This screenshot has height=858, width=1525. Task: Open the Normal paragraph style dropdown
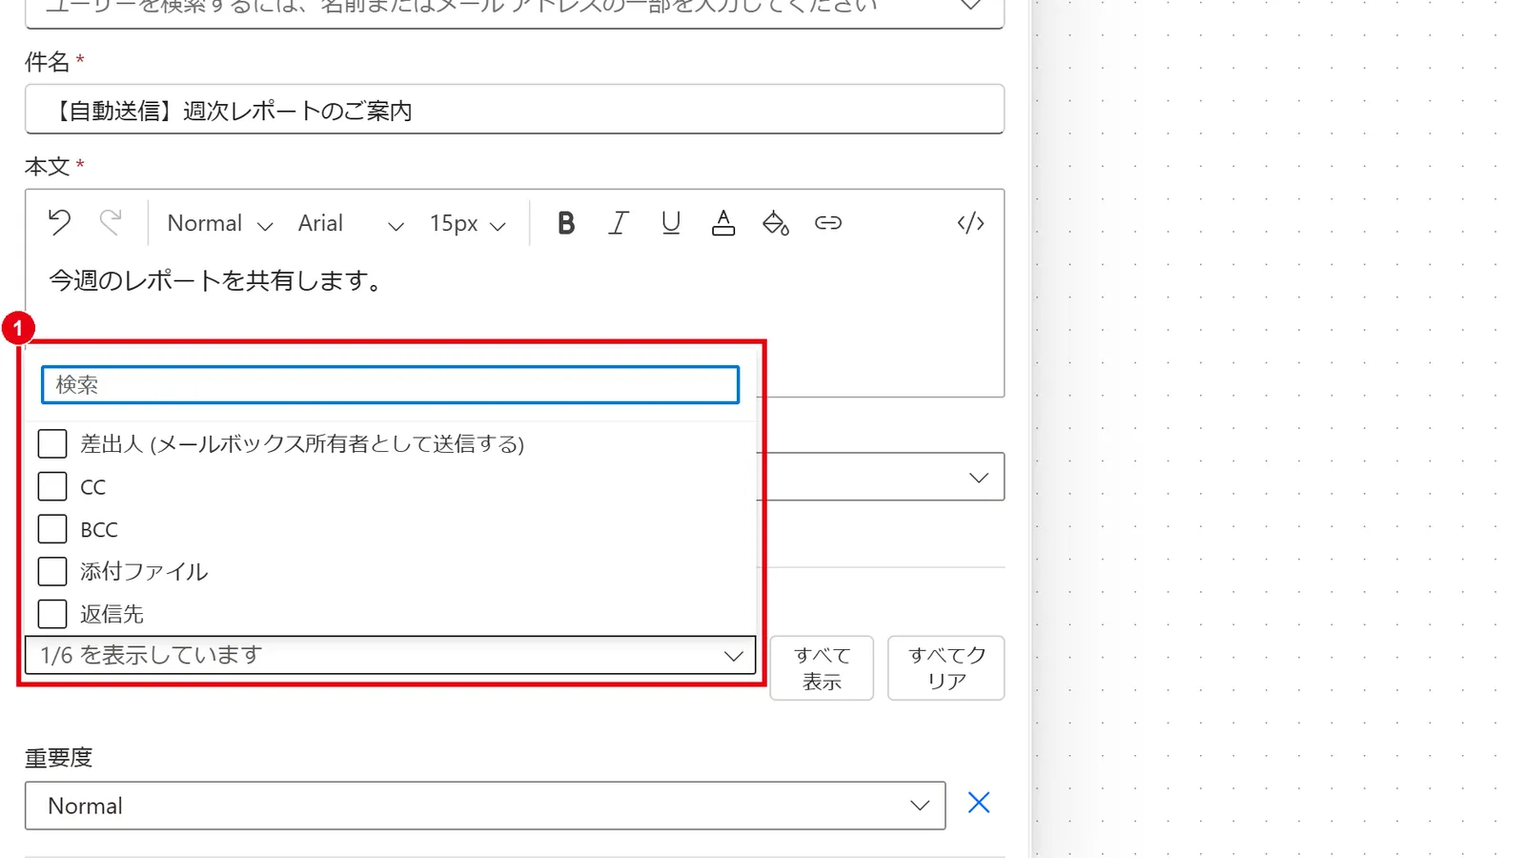point(220,223)
